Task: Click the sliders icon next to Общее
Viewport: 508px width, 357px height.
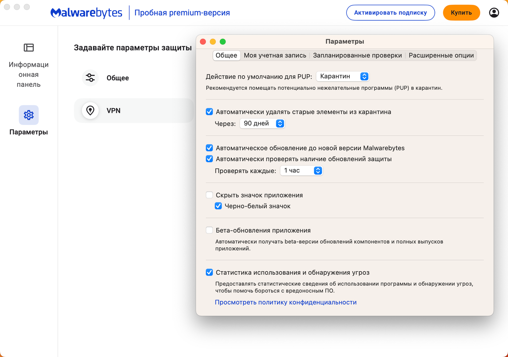Action: tap(90, 78)
